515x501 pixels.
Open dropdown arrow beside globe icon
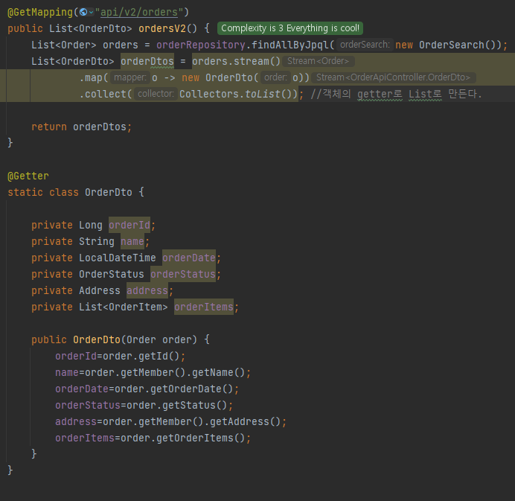(92, 13)
